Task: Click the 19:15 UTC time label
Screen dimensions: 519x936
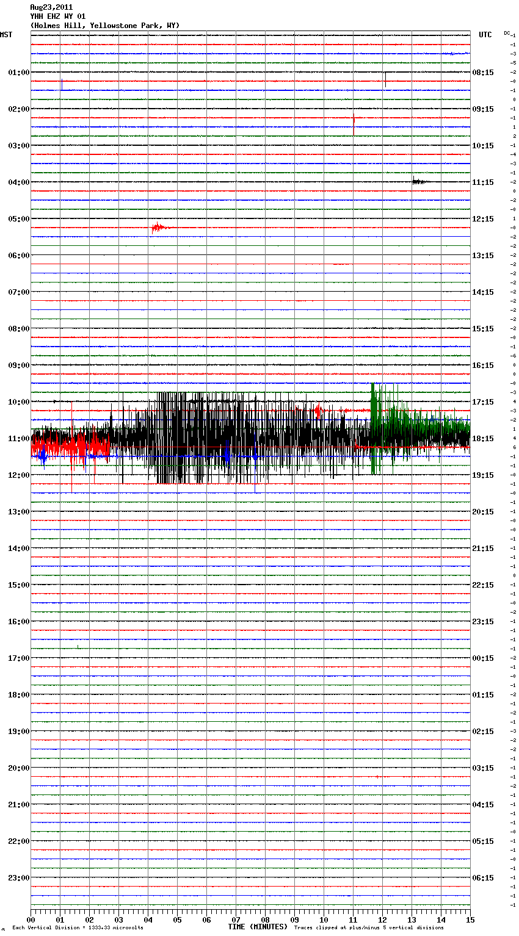Action: (483, 475)
